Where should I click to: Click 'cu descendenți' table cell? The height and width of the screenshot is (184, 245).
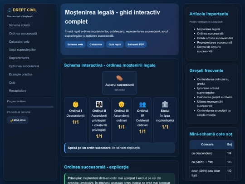[x=207, y=154]
